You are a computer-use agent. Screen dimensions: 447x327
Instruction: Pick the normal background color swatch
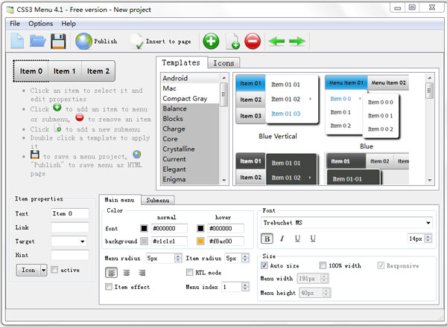(x=144, y=241)
